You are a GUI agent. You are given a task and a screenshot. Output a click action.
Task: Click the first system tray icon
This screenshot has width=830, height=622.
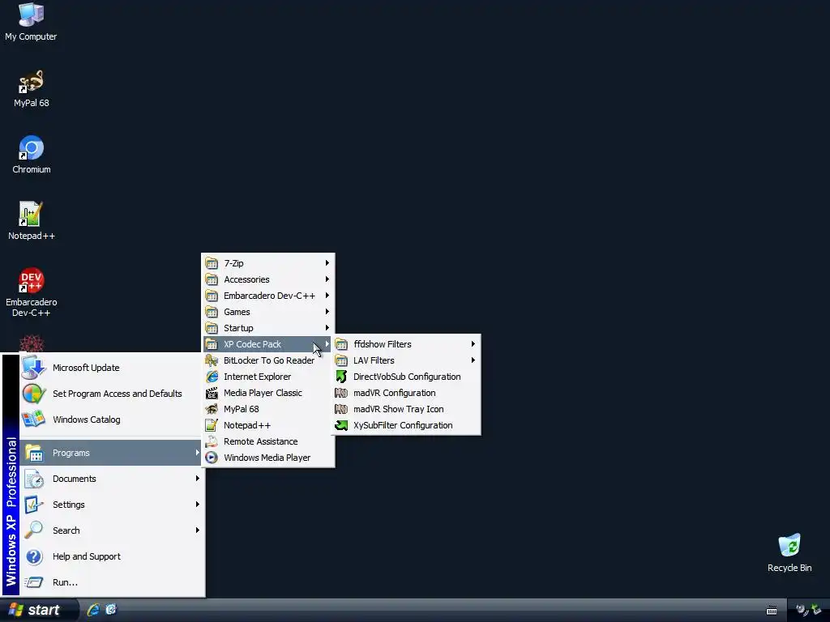tap(802, 610)
